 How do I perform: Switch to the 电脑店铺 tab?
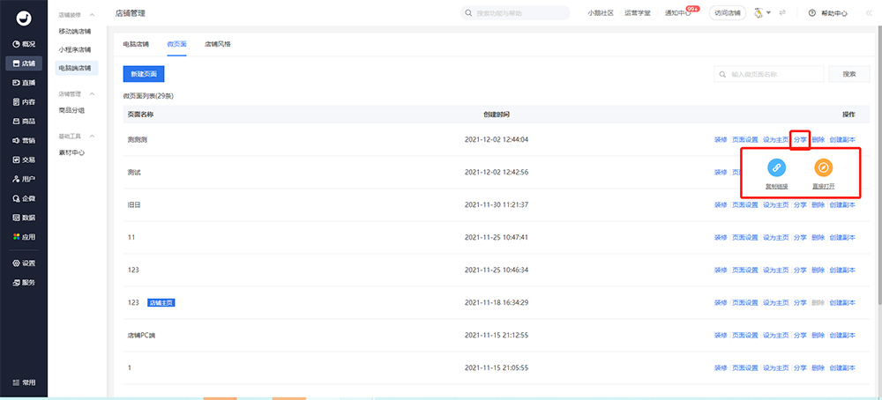136,43
